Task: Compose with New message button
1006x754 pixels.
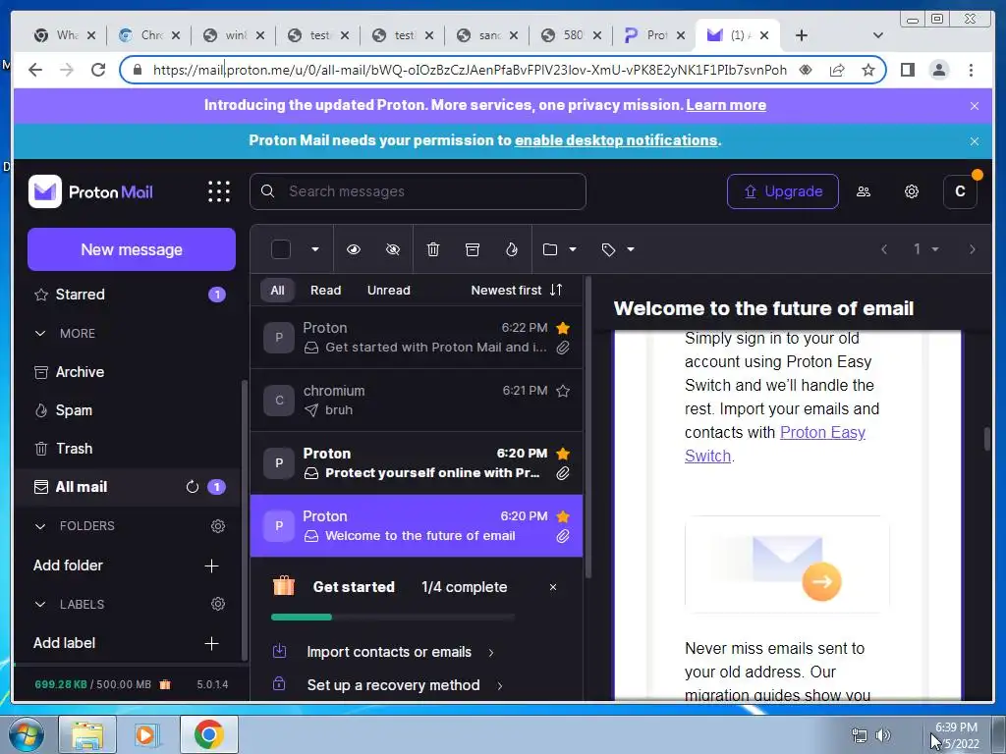Action: (132, 249)
